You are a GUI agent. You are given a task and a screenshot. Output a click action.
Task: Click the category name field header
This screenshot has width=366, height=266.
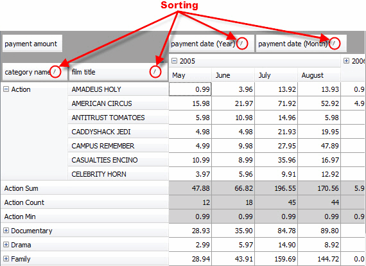point(35,72)
